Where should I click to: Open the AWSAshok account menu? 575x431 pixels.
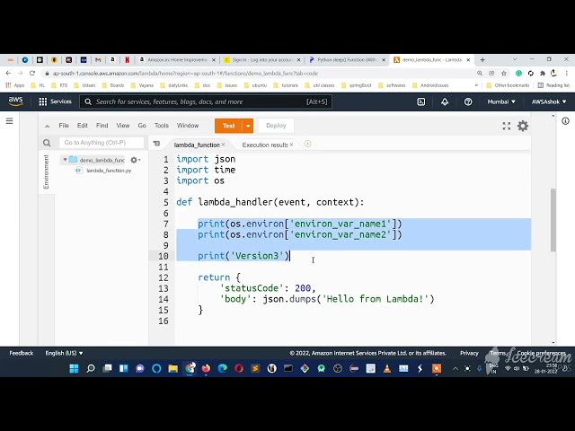tap(549, 101)
